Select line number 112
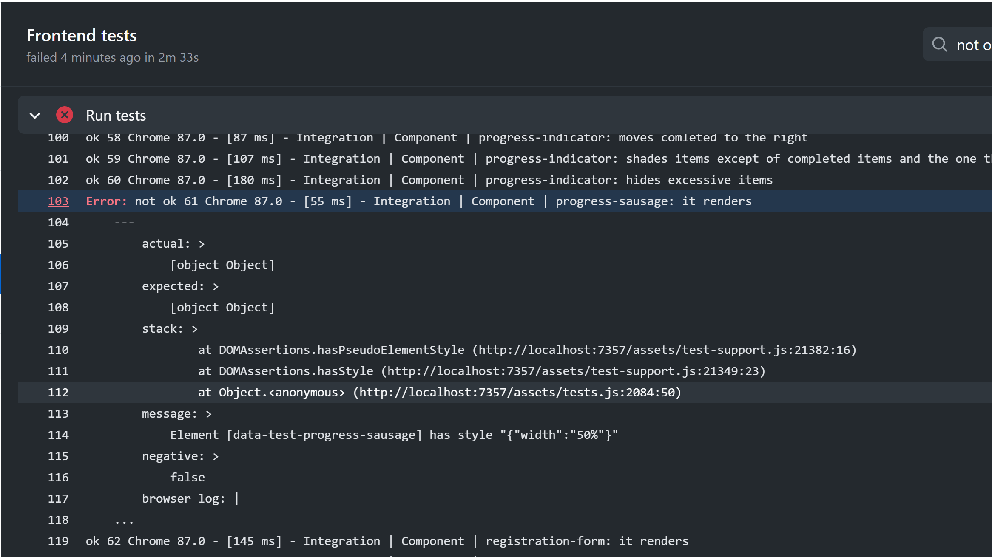The image size is (992, 557). coord(58,393)
